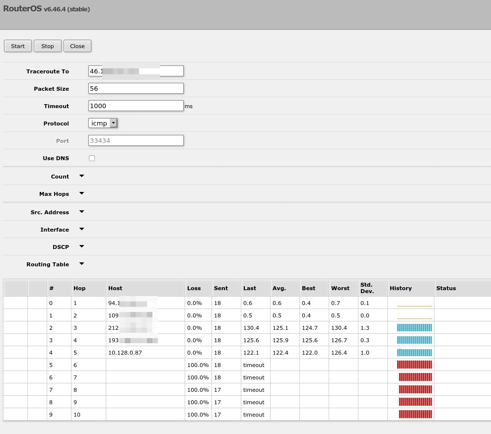The image size is (491, 434).
Task: Click the red history graph for hop 10
Action: point(415,414)
